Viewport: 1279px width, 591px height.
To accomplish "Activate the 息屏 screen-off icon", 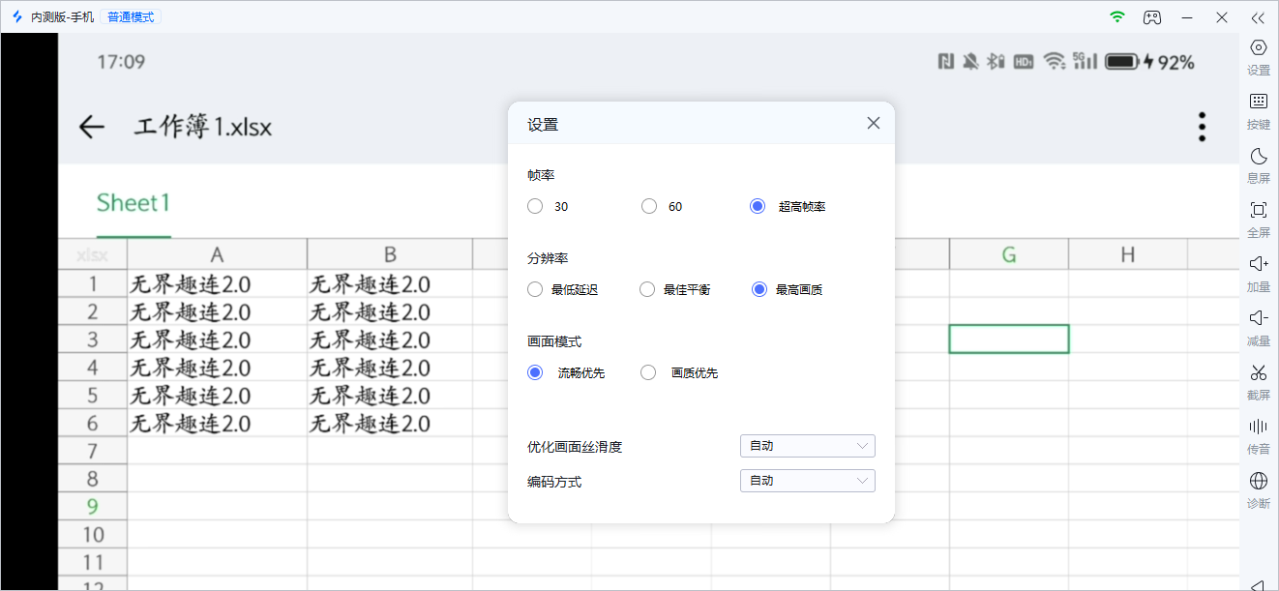I will [x=1258, y=156].
